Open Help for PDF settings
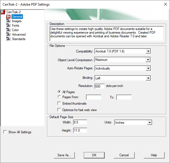Screen dimensions: 170x163 click(154, 155)
